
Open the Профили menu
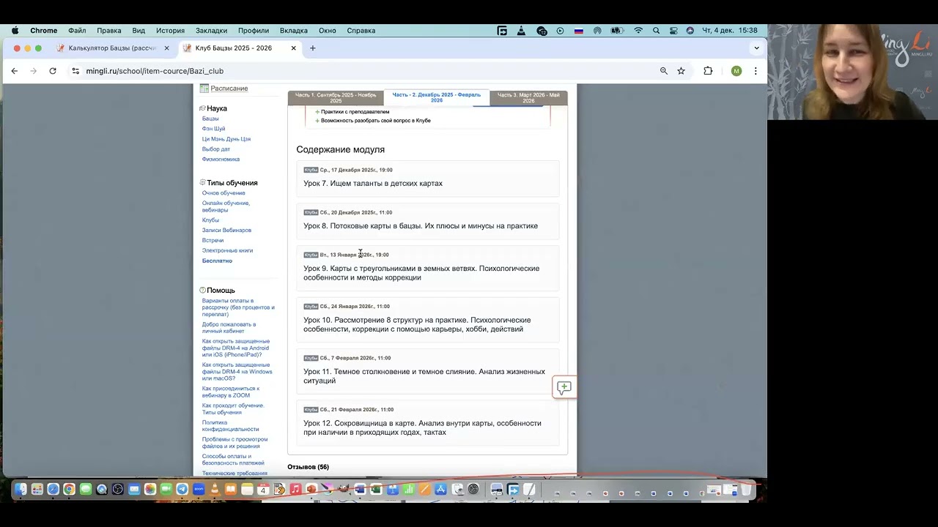tap(254, 31)
